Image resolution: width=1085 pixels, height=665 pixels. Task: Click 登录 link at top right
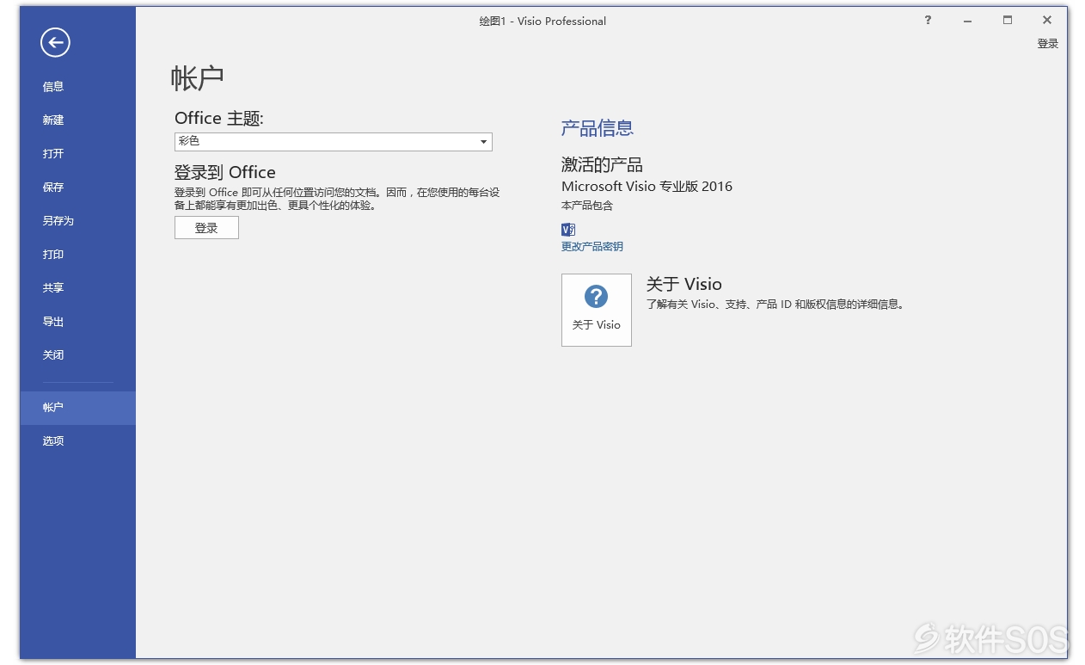click(x=1047, y=44)
